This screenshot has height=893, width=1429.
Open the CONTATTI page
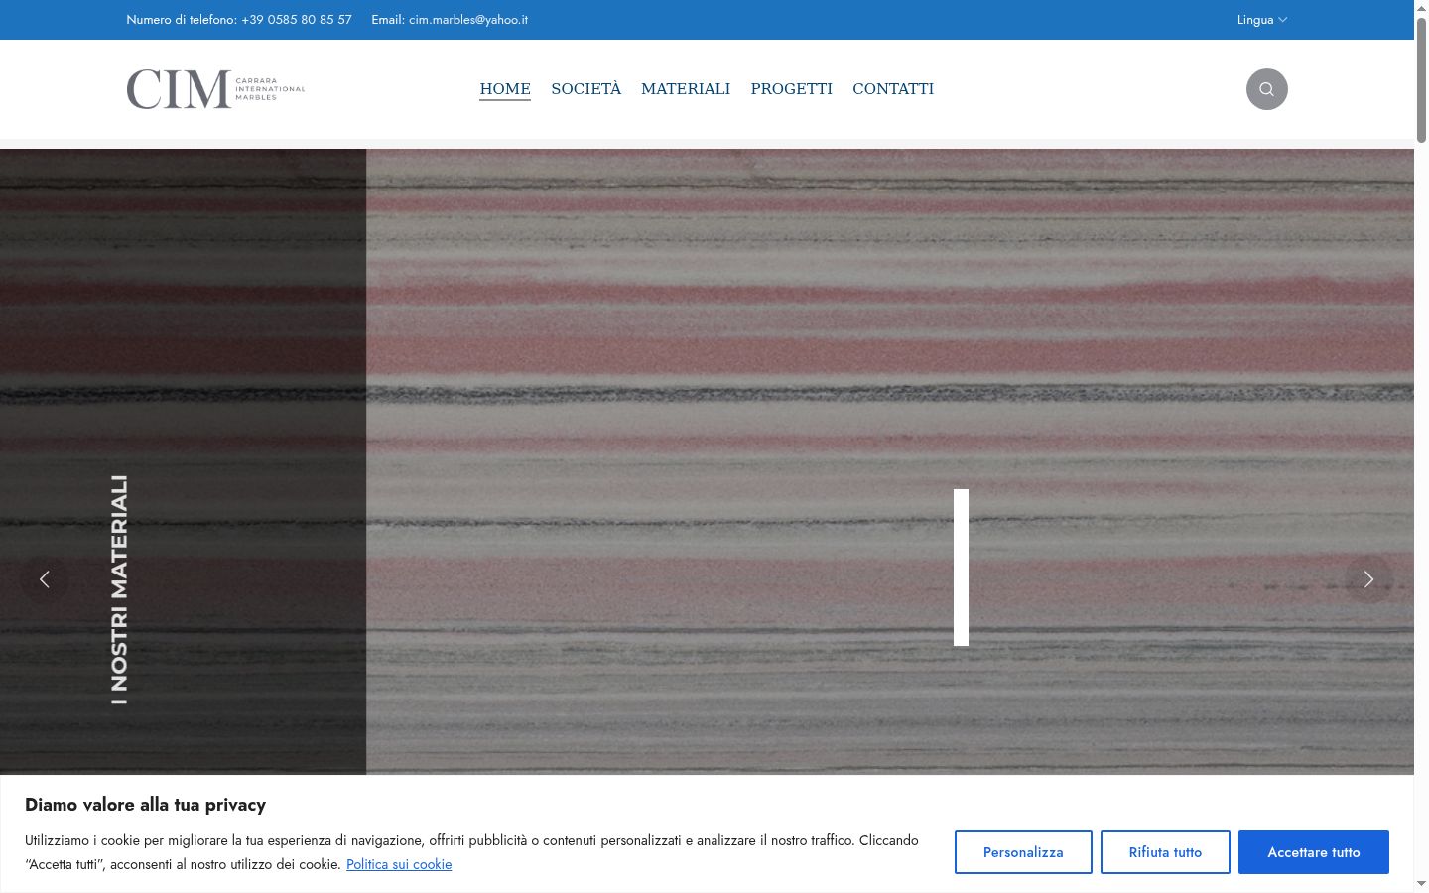tap(893, 89)
